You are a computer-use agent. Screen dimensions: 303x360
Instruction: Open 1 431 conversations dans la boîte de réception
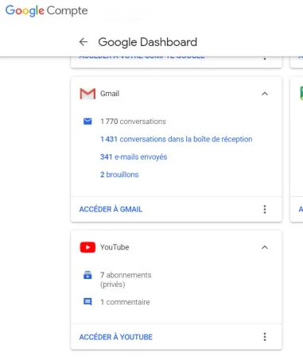pyautogui.click(x=177, y=139)
